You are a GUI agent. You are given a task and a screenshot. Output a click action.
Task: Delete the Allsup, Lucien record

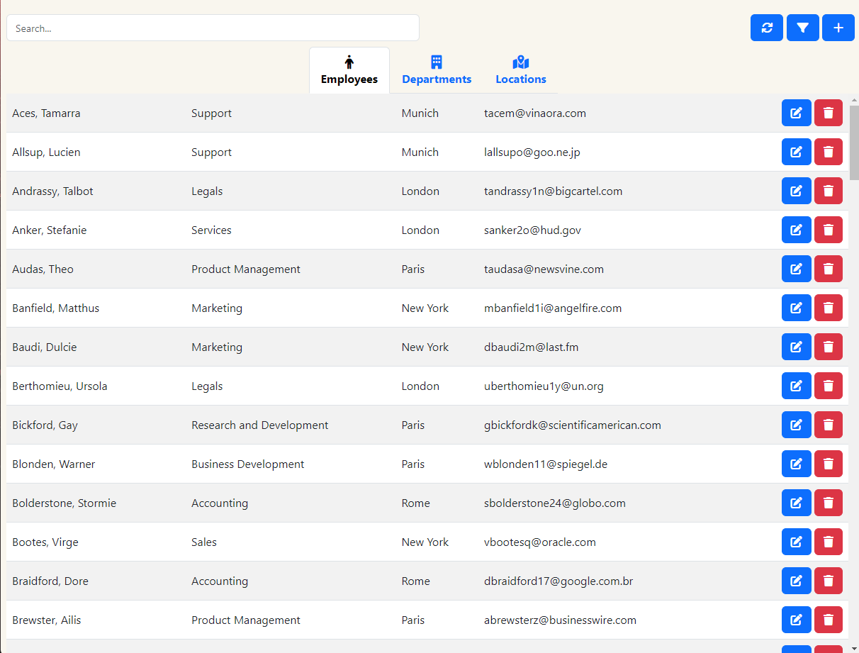(828, 152)
